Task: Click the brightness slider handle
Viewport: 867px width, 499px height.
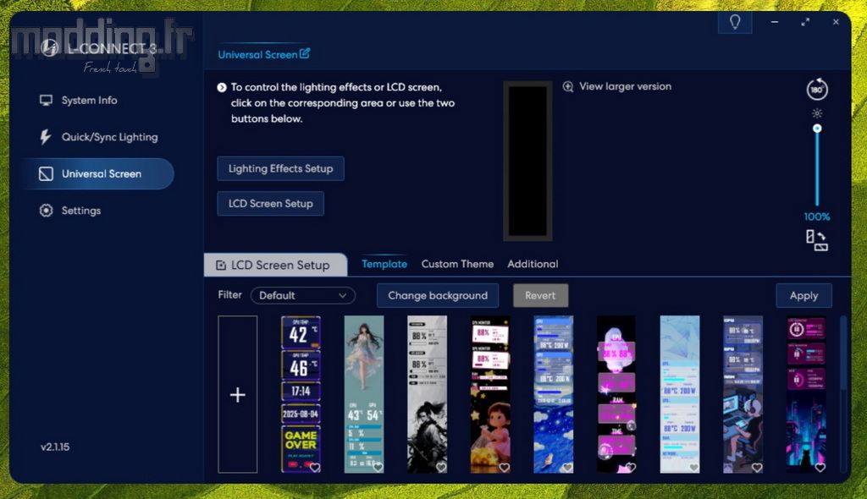Action: [x=817, y=129]
